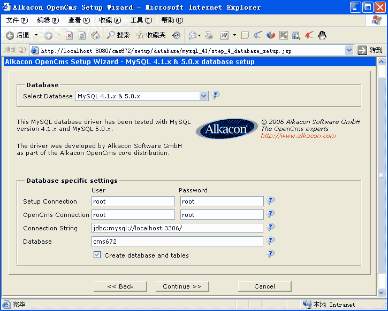Click the blue bird messenger toolbar icon
388x311 pixels.
(258, 35)
